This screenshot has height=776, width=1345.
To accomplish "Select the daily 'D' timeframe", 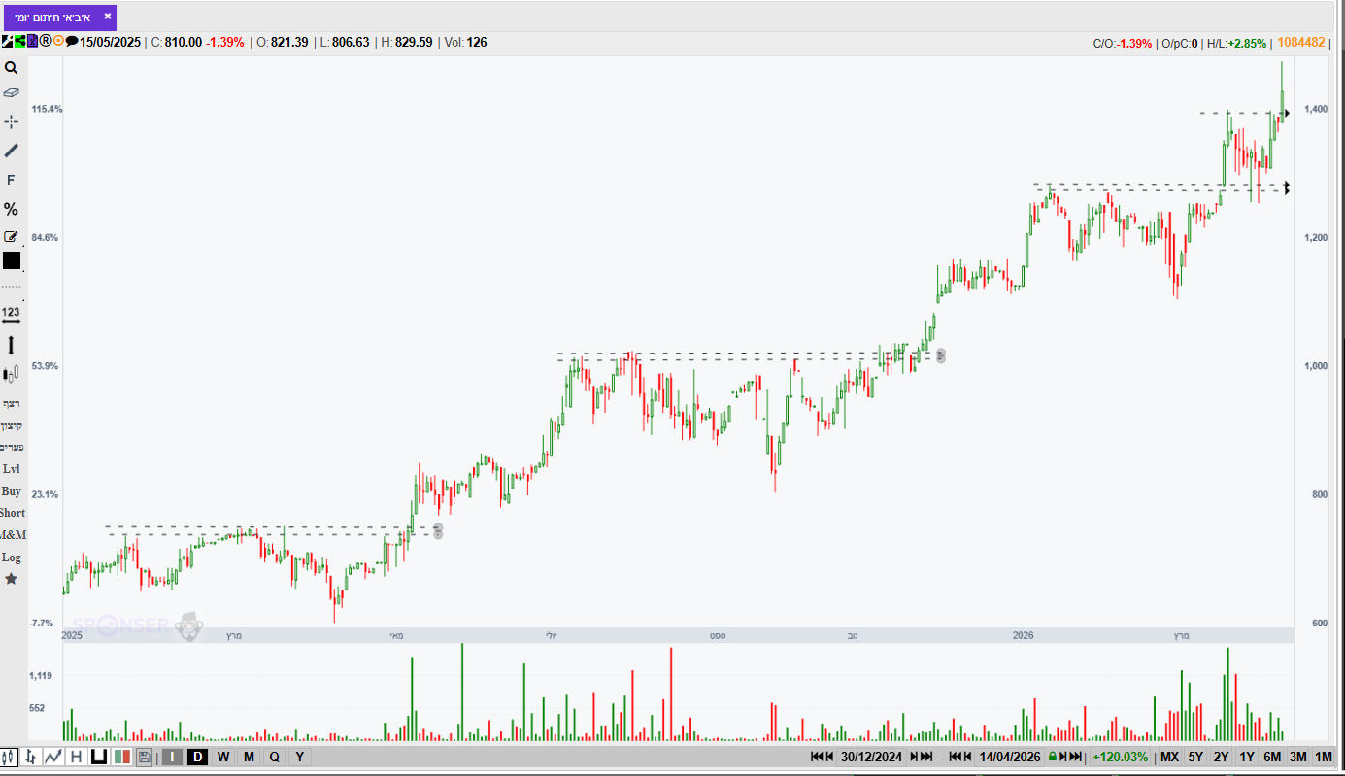I will click(x=197, y=757).
